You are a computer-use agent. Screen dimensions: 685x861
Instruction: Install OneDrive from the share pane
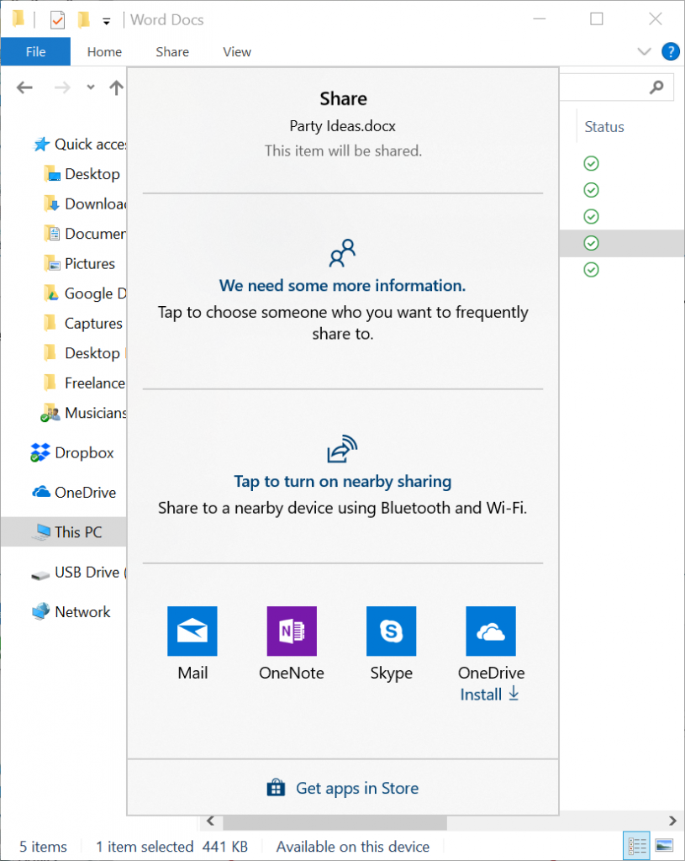coord(490,695)
